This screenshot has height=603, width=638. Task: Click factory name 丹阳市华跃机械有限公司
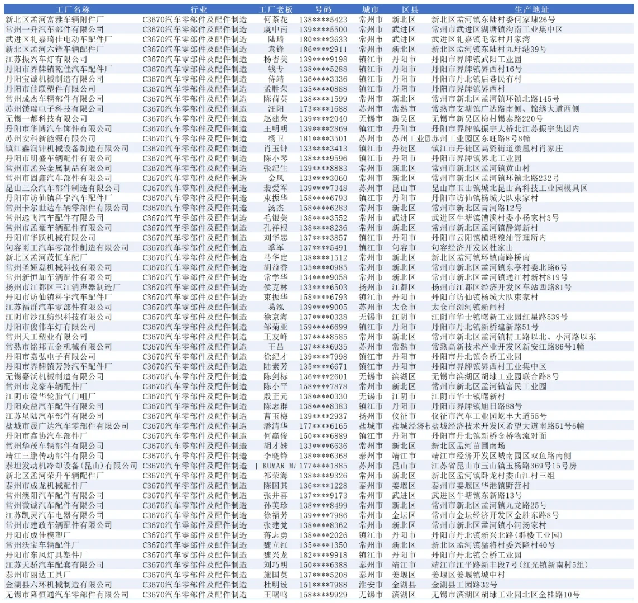(50, 238)
